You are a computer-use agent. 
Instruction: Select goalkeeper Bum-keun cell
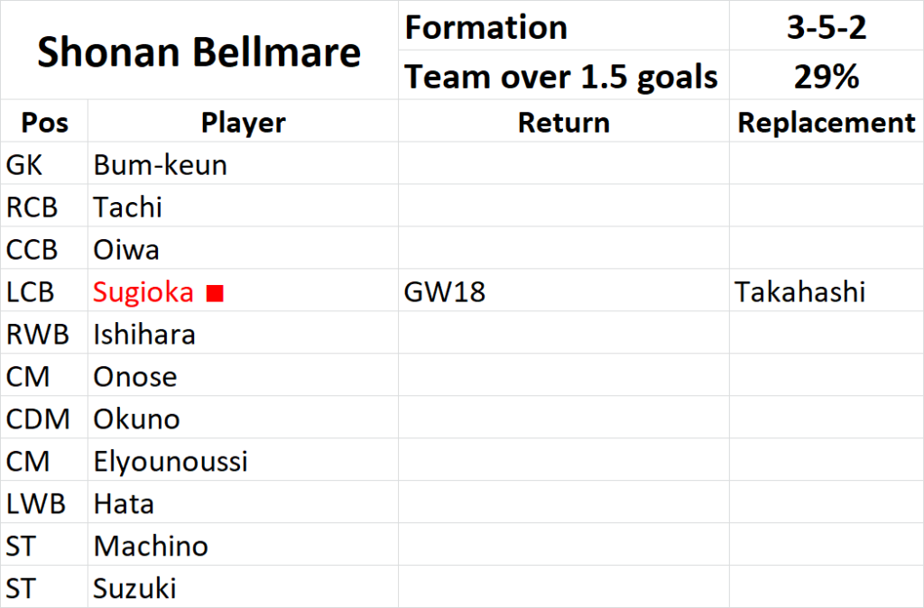point(243,163)
